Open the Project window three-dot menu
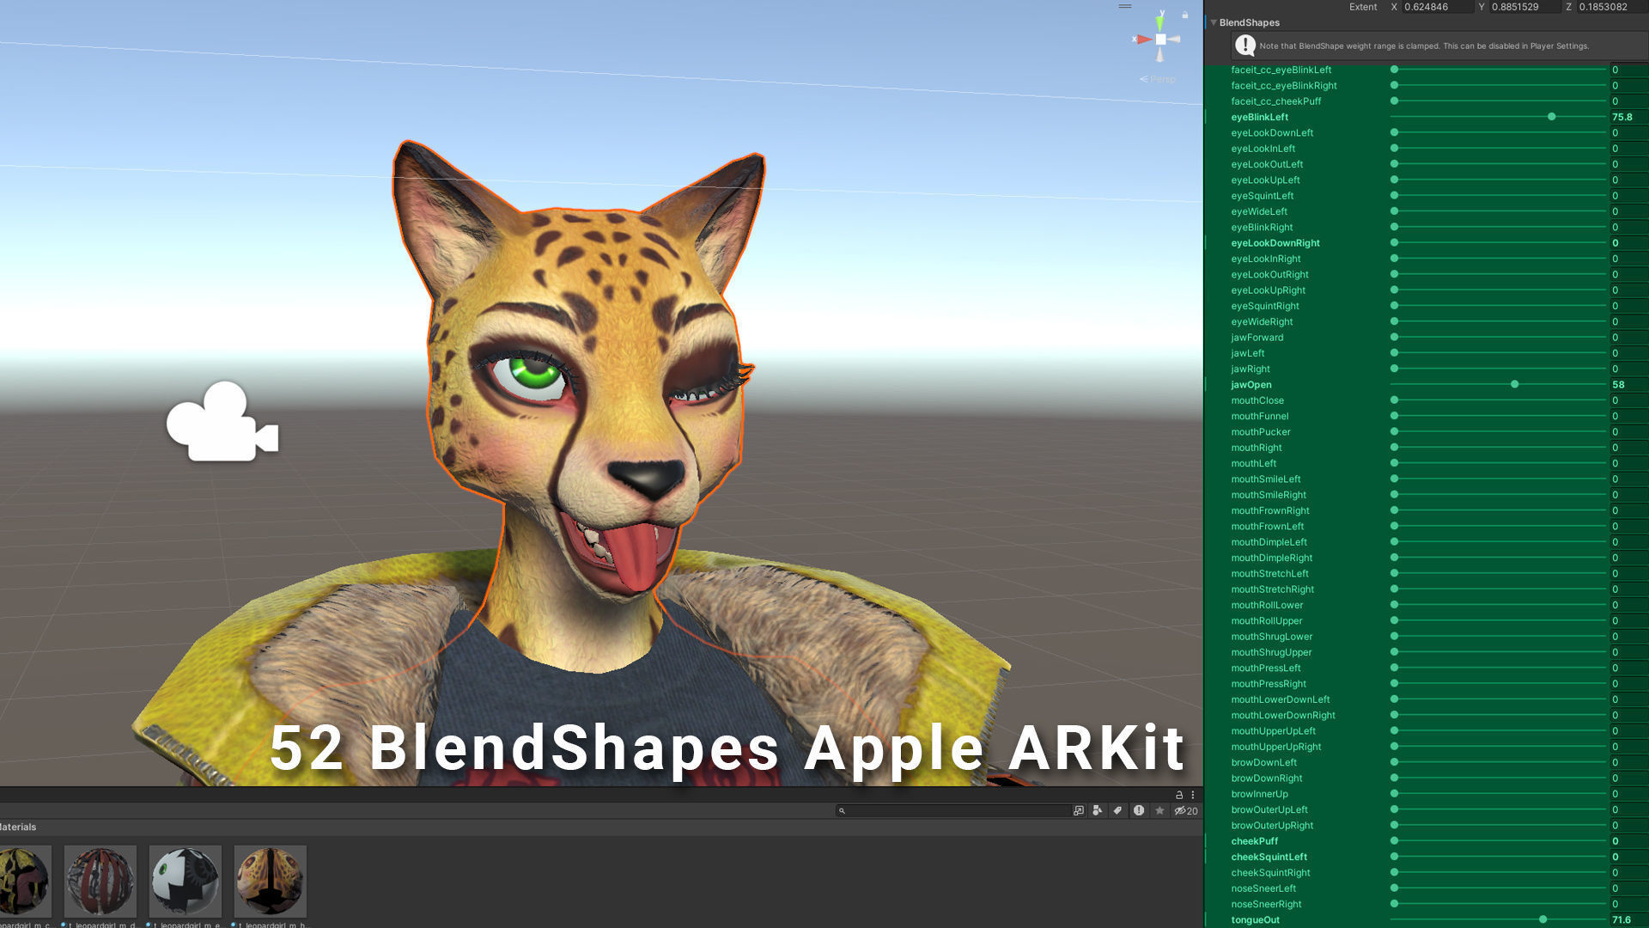The image size is (1649, 928). coord(1193,795)
